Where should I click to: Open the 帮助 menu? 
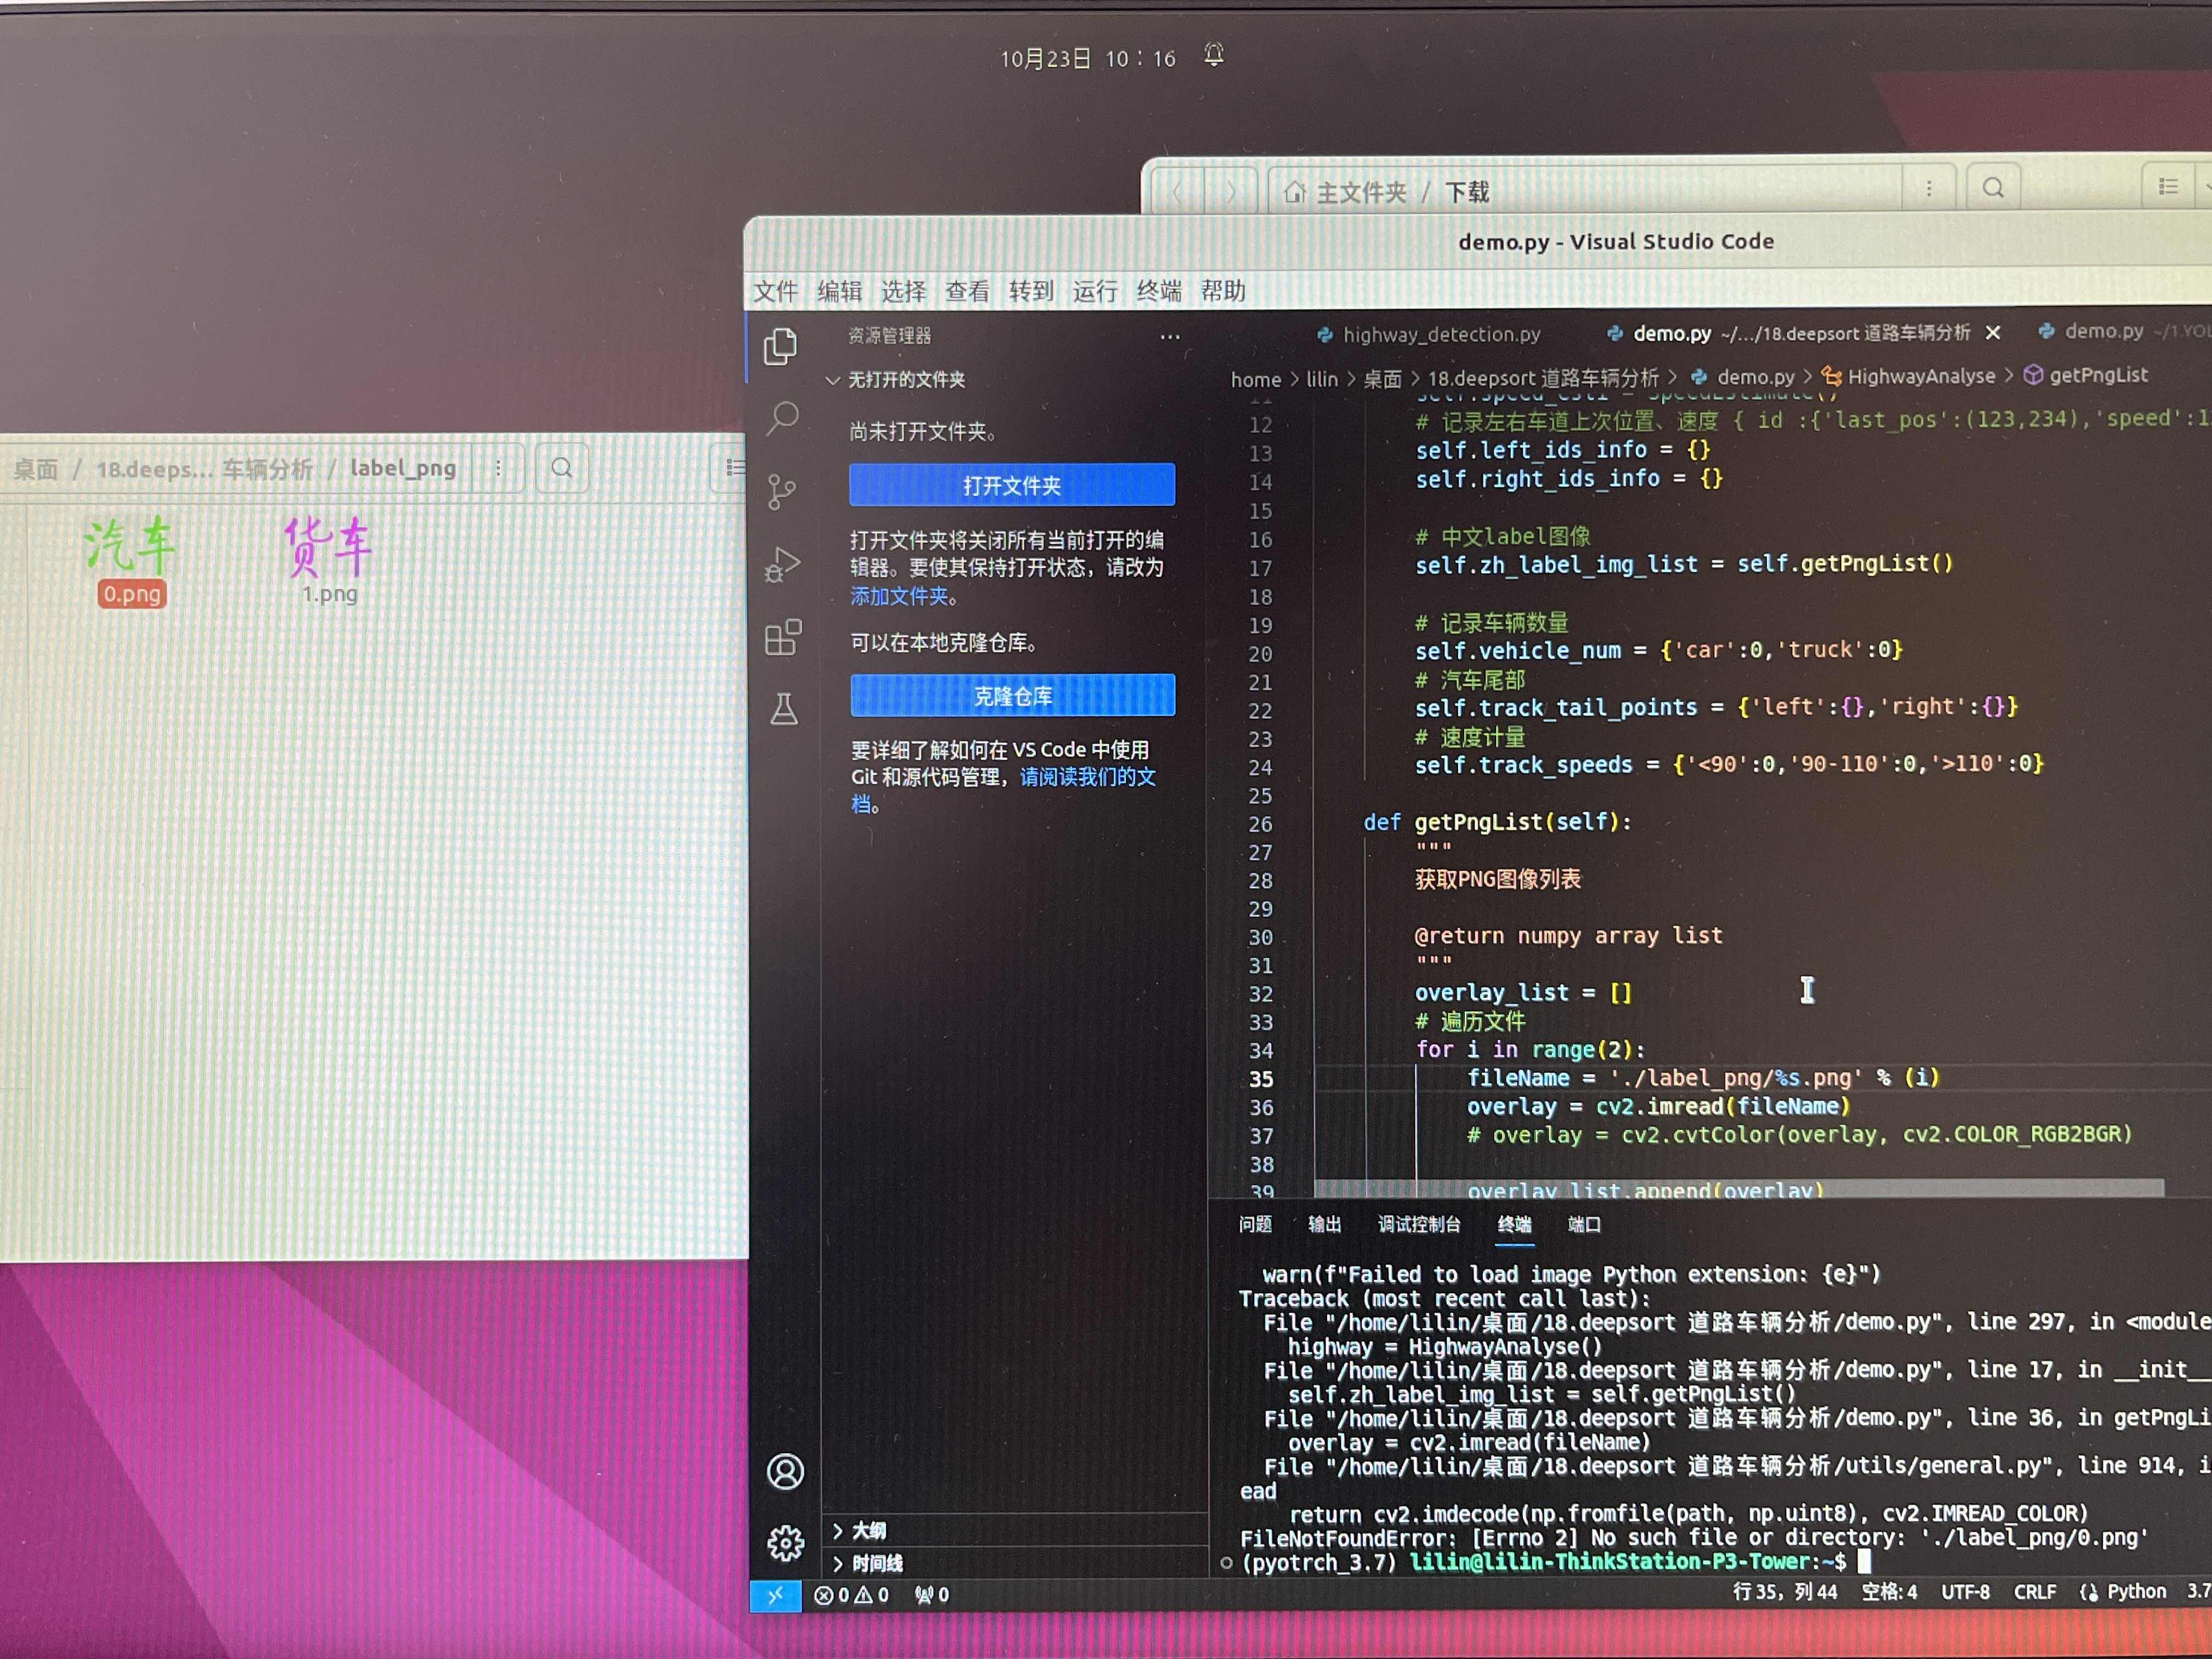tap(1223, 291)
